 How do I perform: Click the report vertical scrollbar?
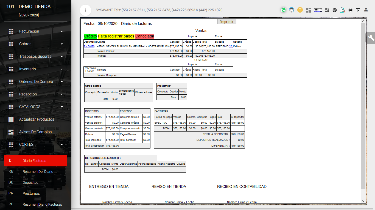tap(364, 107)
